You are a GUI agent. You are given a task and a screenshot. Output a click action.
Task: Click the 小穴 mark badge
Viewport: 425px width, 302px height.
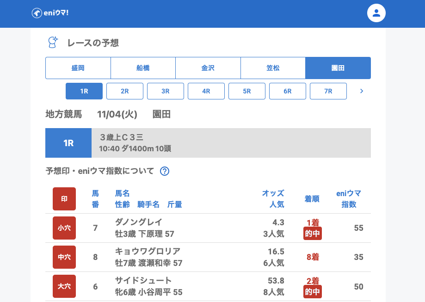click(x=64, y=228)
